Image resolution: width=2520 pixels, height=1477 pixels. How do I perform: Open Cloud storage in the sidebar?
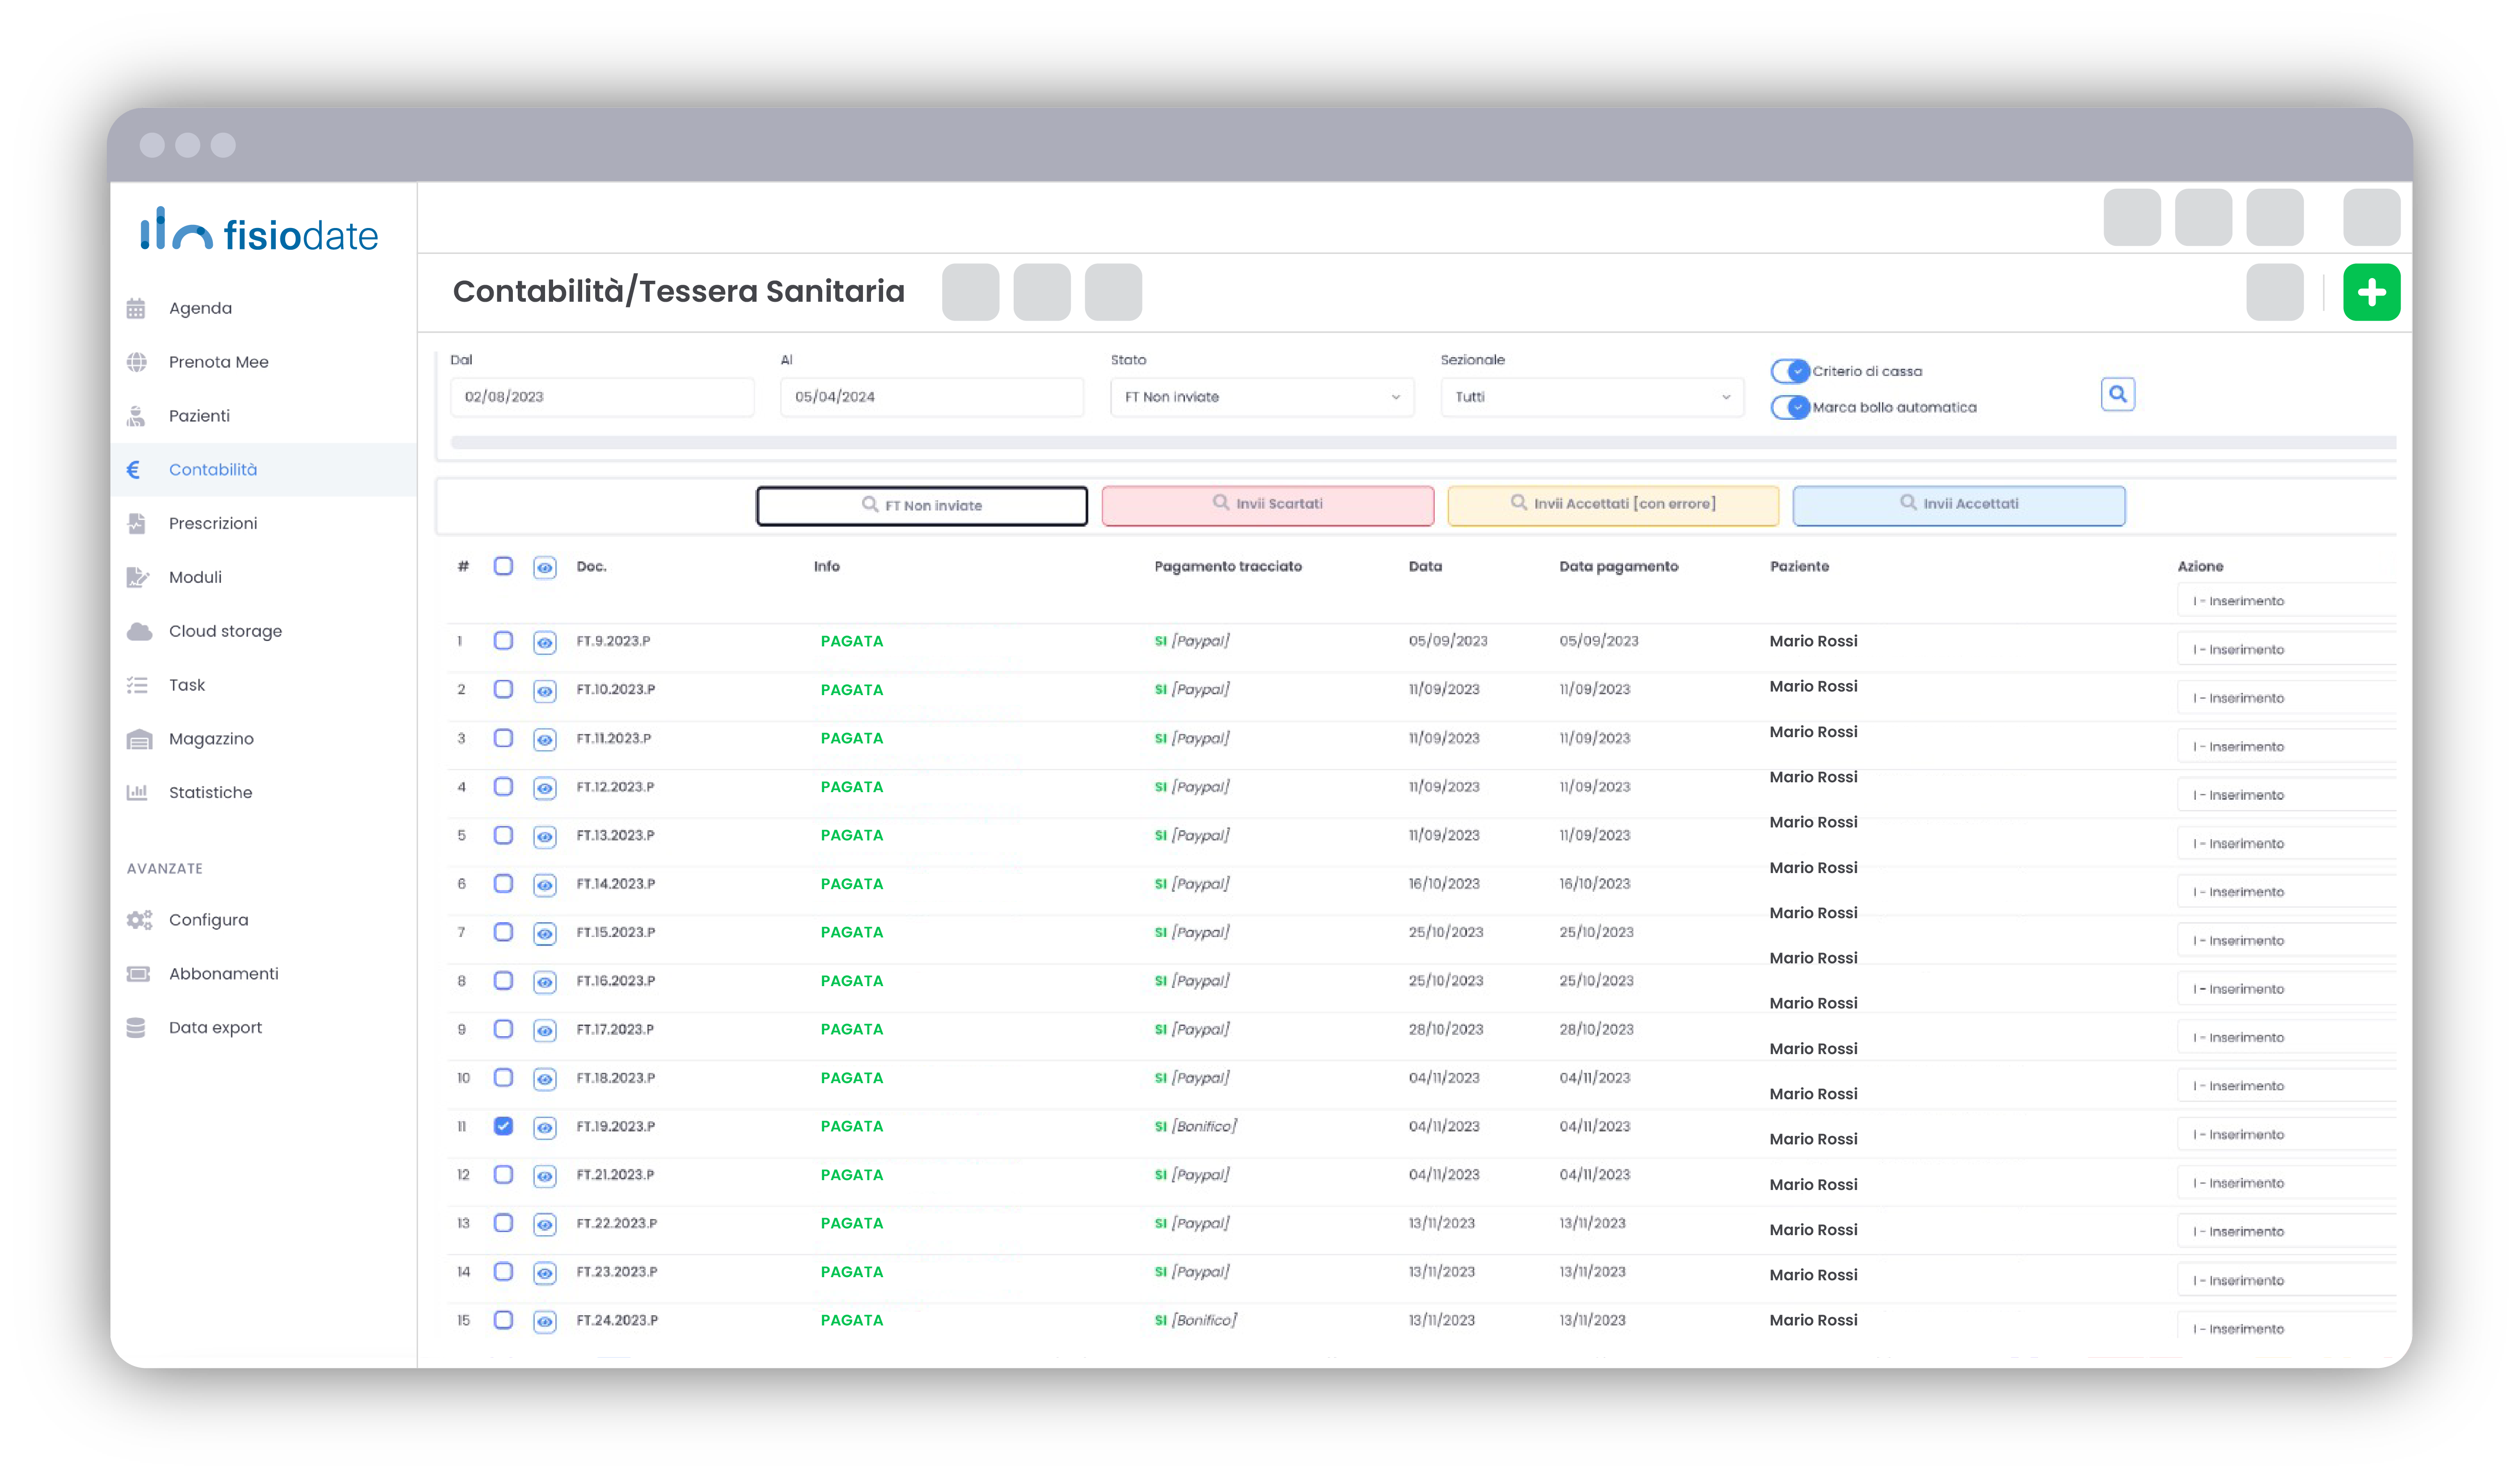coord(224,631)
